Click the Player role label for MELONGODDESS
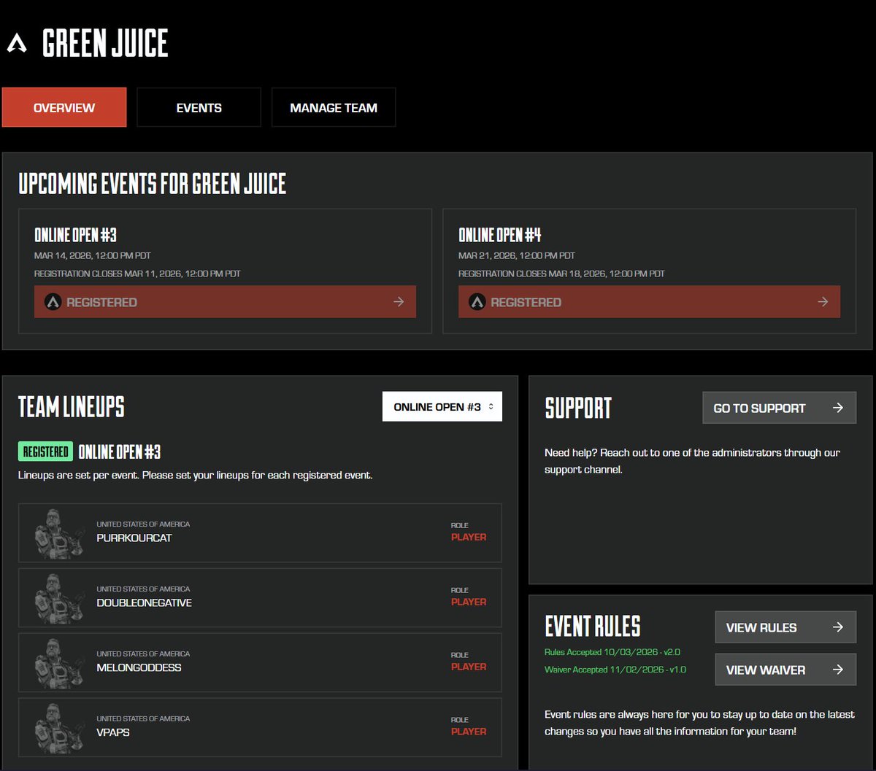Screen dimensions: 876x771 click(x=469, y=667)
